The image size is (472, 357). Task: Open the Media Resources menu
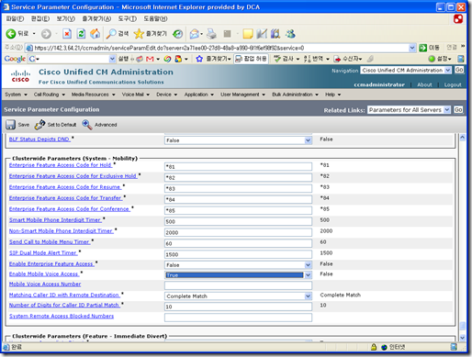(94, 95)
